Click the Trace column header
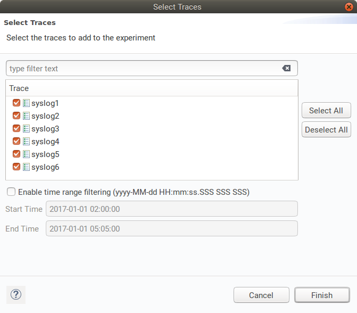This screenshot has height=313, width=357. click(152, 88)
